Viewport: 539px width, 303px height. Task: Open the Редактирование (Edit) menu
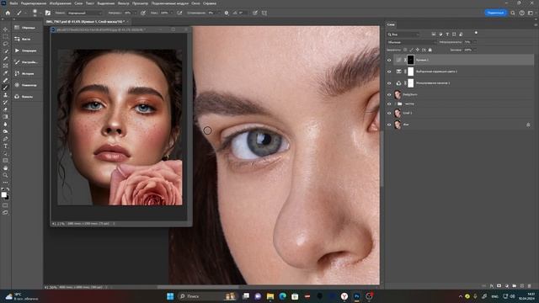pyautogui.click(x=34, y=3)
